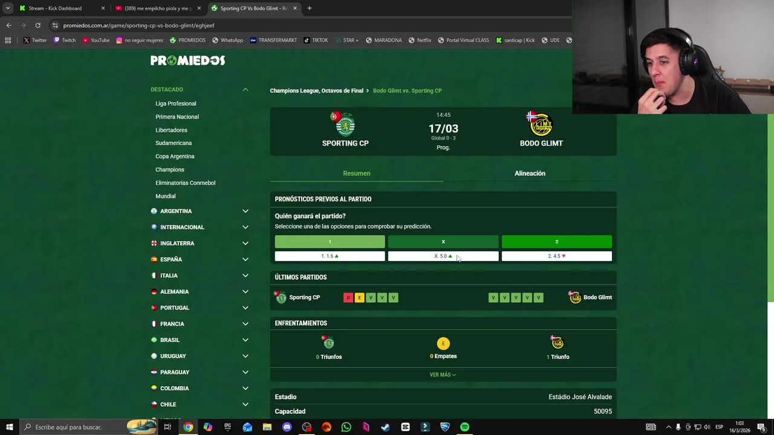
Task: Open Steam from the taskbar
Action: [x=385, y=427]
